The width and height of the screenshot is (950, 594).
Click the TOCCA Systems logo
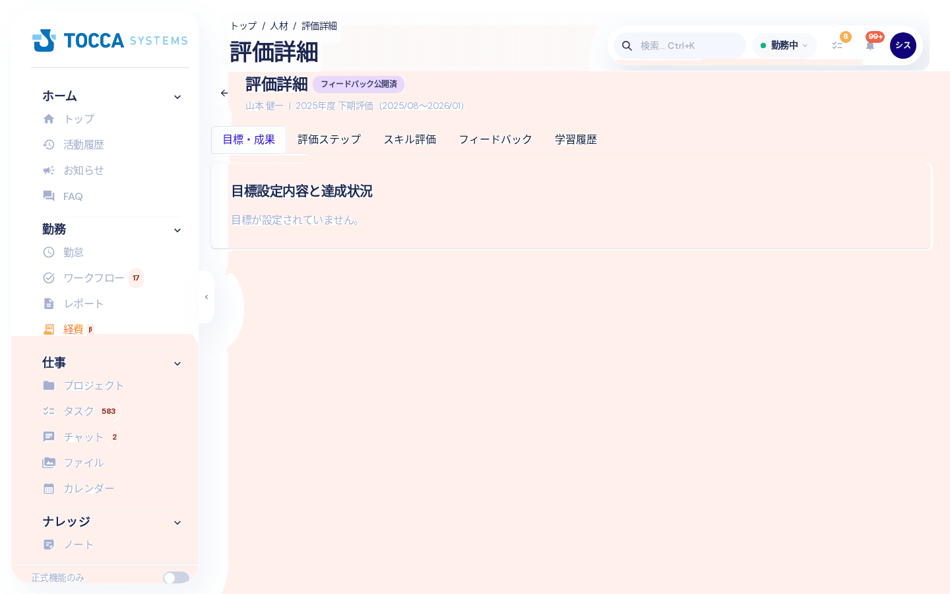click(110, 40)
